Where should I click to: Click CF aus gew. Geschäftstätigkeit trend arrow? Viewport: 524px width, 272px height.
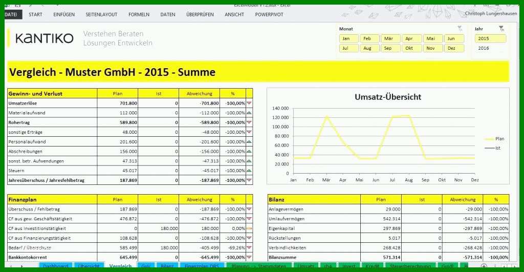pyautogui.click(x=249, y=219)
